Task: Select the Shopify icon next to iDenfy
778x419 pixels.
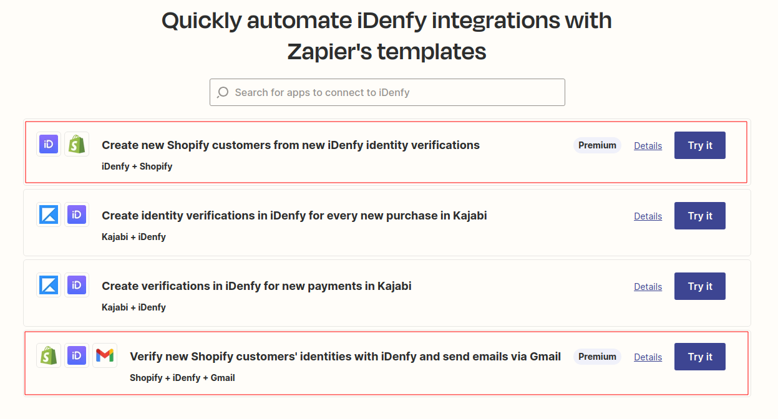Action: [x=76, y=144]
